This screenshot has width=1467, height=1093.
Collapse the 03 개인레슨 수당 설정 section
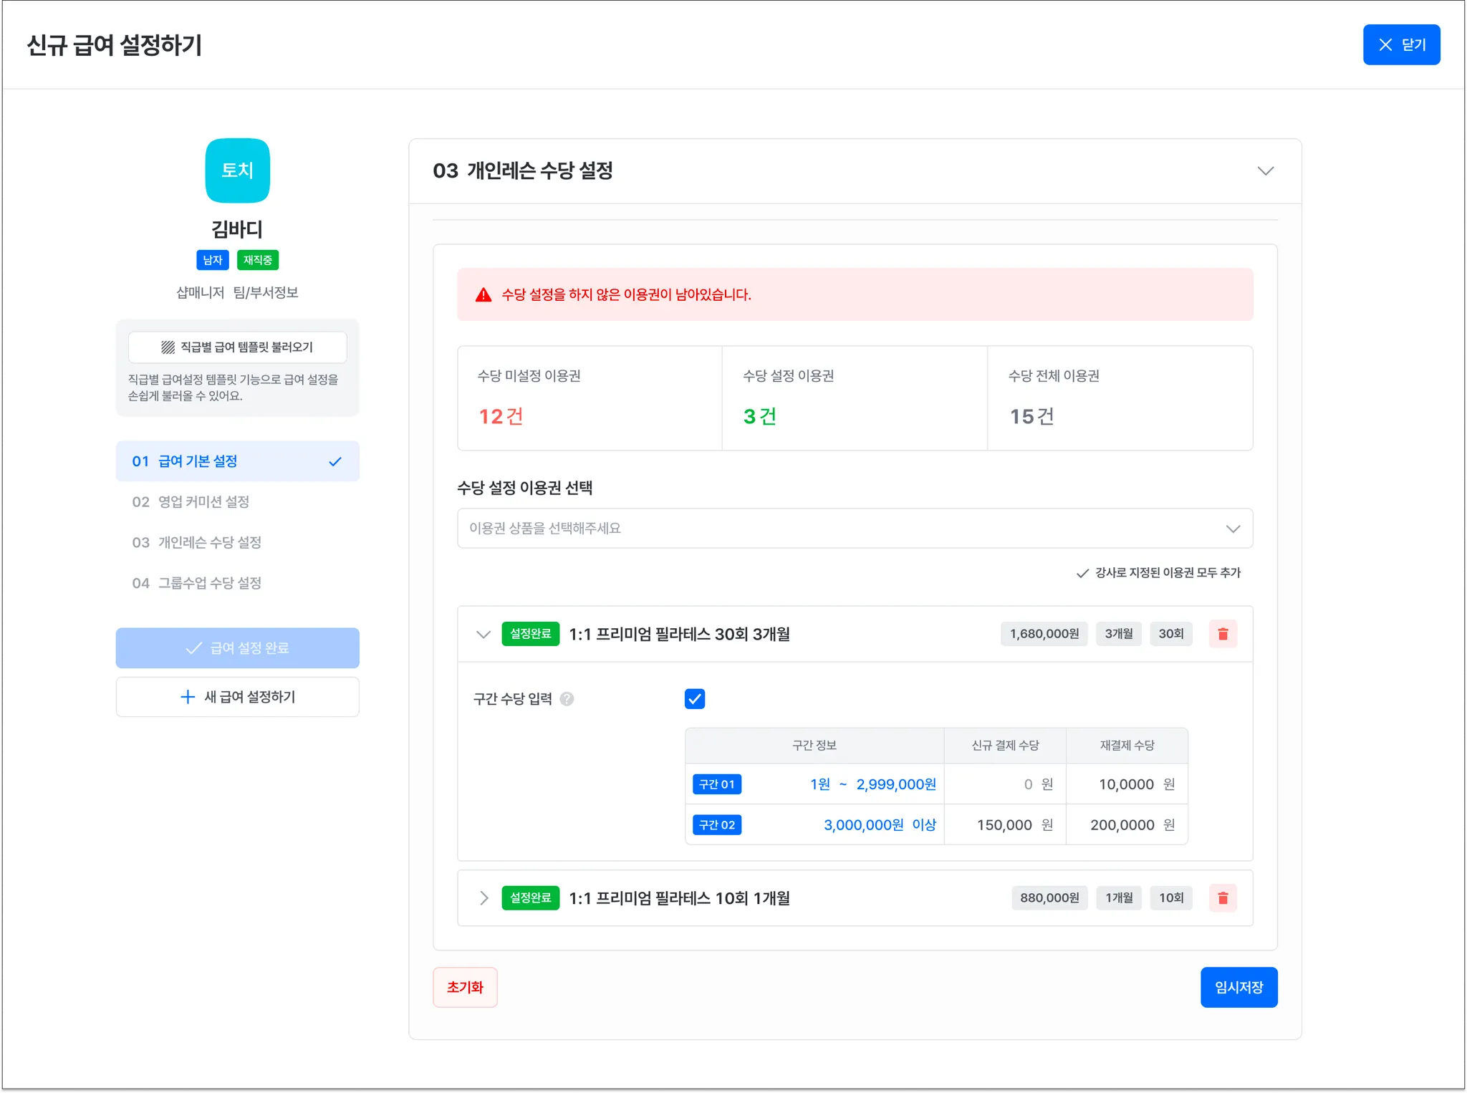pos(1265,171)
